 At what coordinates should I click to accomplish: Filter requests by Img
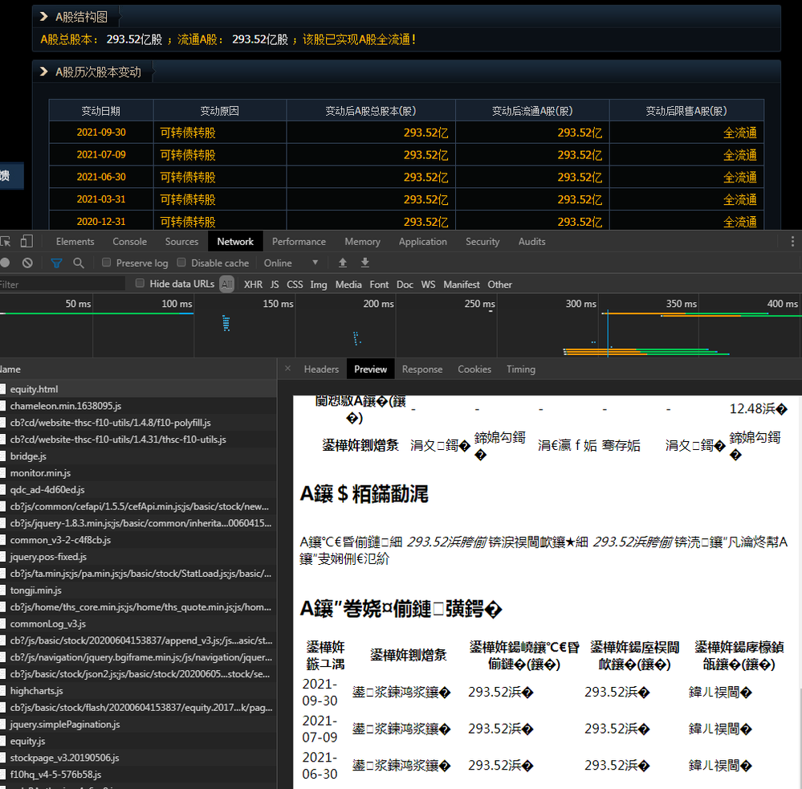point(319,284)
